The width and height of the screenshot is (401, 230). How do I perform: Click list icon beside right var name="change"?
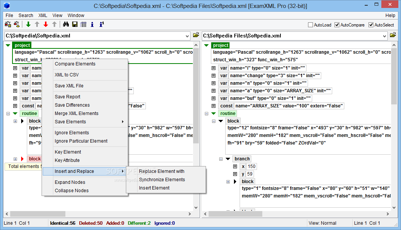tap(214, 76)
